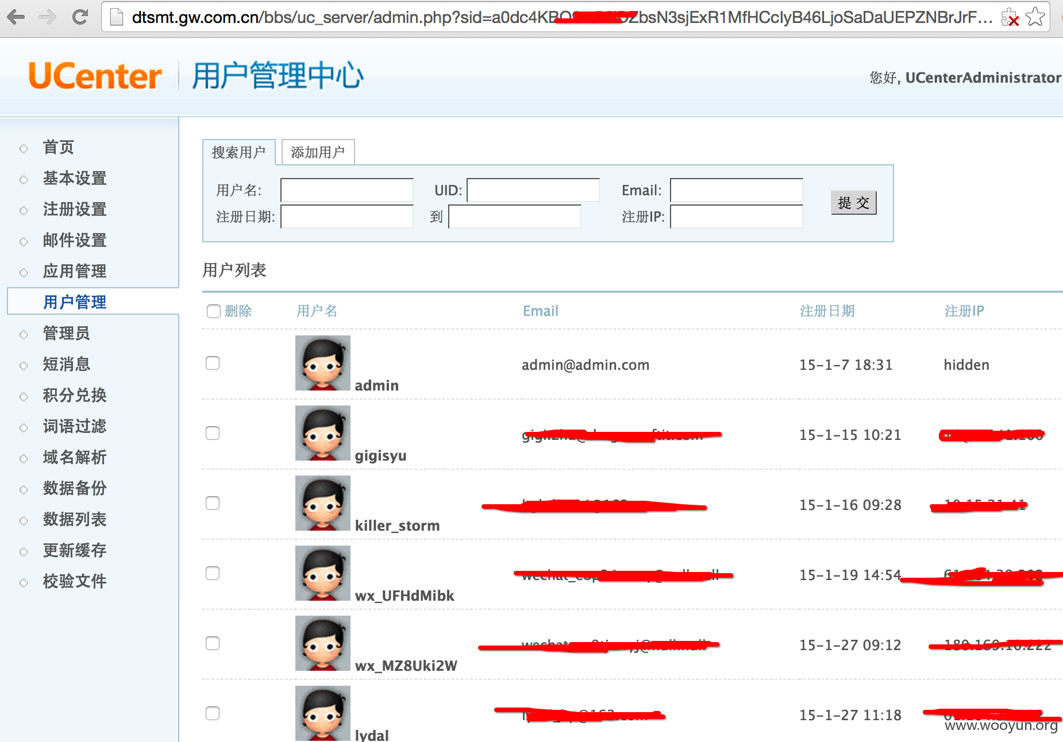1063x742 pixels.
Task: Check the wx_UFHdMibk row checkbox
Action: click(213, 573)
